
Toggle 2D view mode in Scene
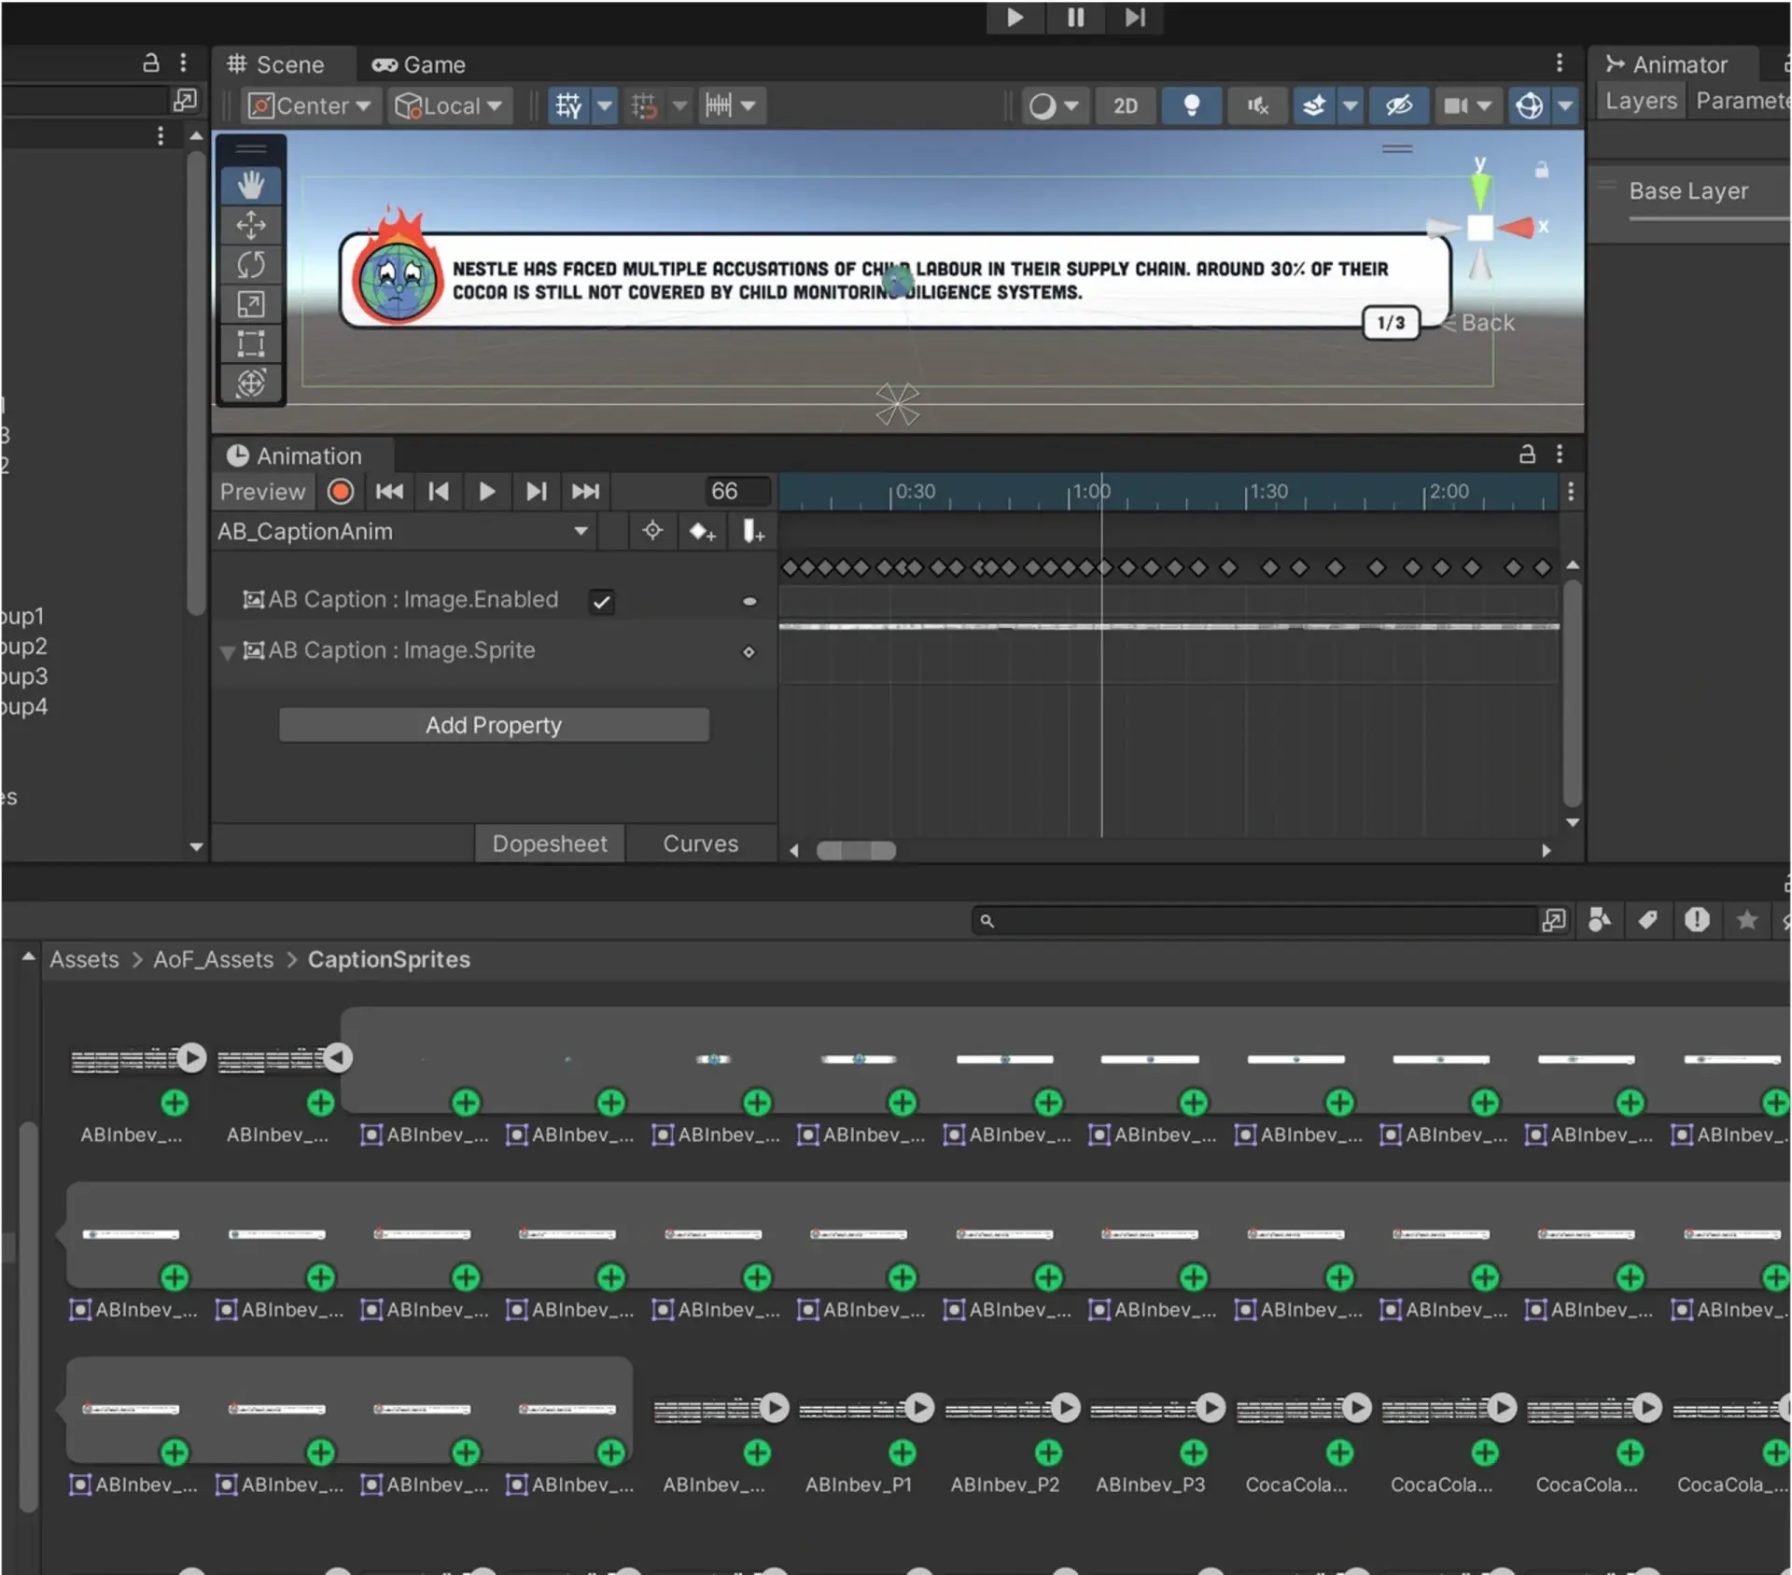[x=1126, y=105]
